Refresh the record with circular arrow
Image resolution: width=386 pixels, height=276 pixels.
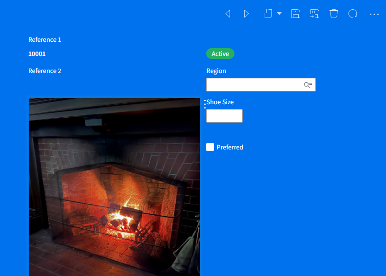click(353, 14)
